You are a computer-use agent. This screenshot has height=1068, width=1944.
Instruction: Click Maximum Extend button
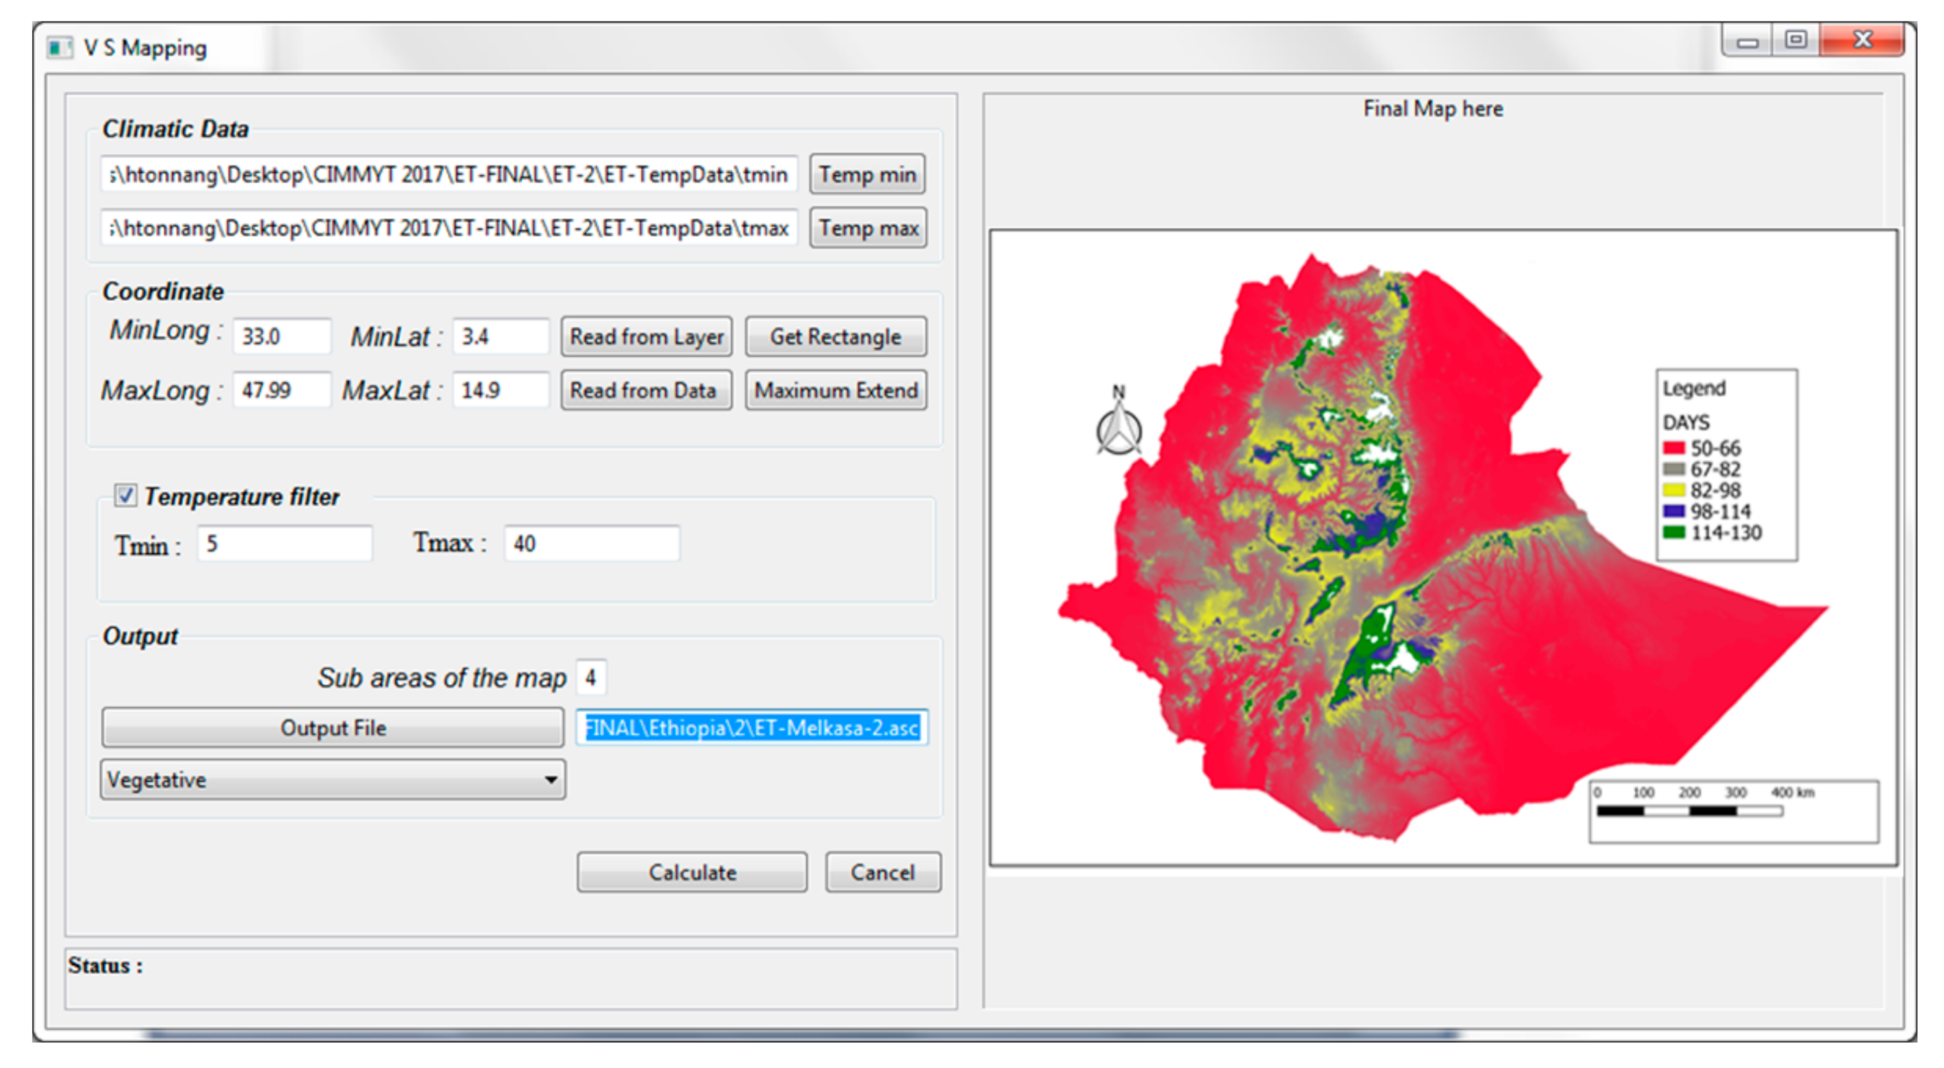click(835, 390)
